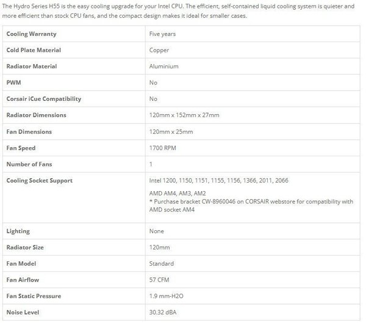Select the Copper cell value
366x323 pixels.
(159, 51)
